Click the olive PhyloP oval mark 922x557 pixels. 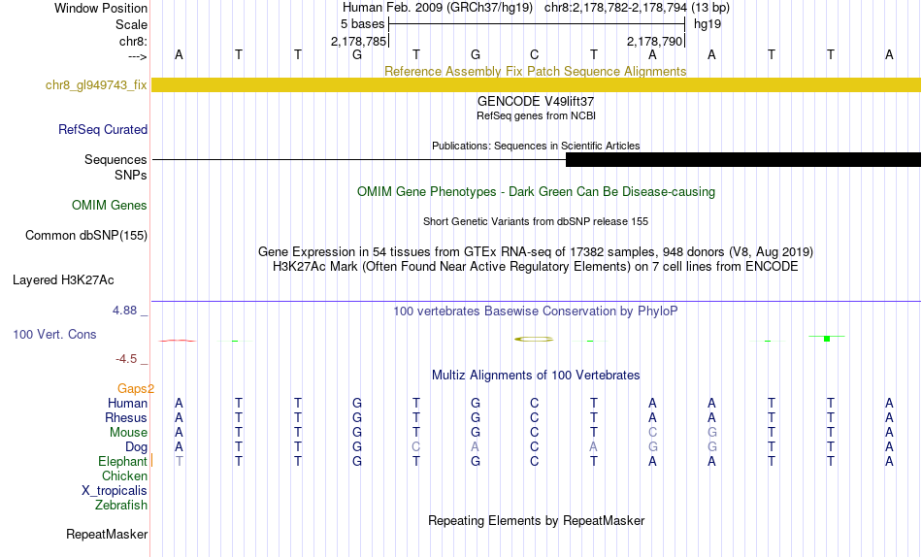pos(534,340)
